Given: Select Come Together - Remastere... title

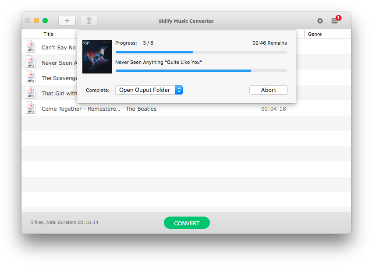Looking at the screenshot, I should (x=81, y=109).
